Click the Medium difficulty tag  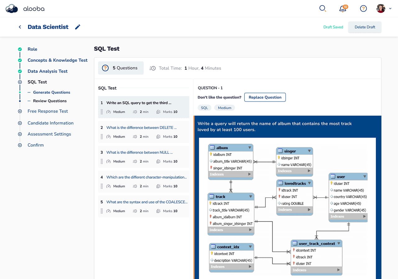pos(224,108)
